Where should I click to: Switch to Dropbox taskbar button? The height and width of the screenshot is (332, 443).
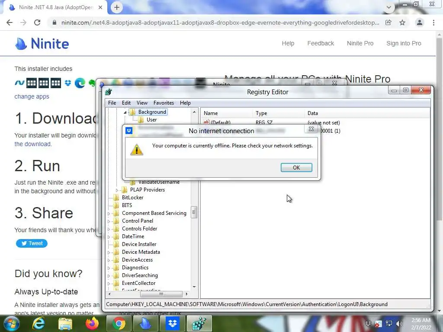[172, 323]
